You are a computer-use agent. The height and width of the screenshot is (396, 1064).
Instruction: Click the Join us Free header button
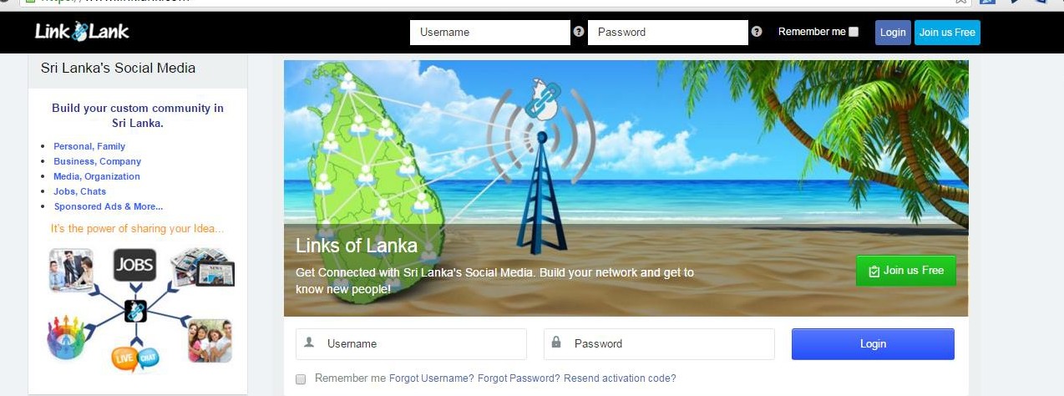(x=947, y=33)
